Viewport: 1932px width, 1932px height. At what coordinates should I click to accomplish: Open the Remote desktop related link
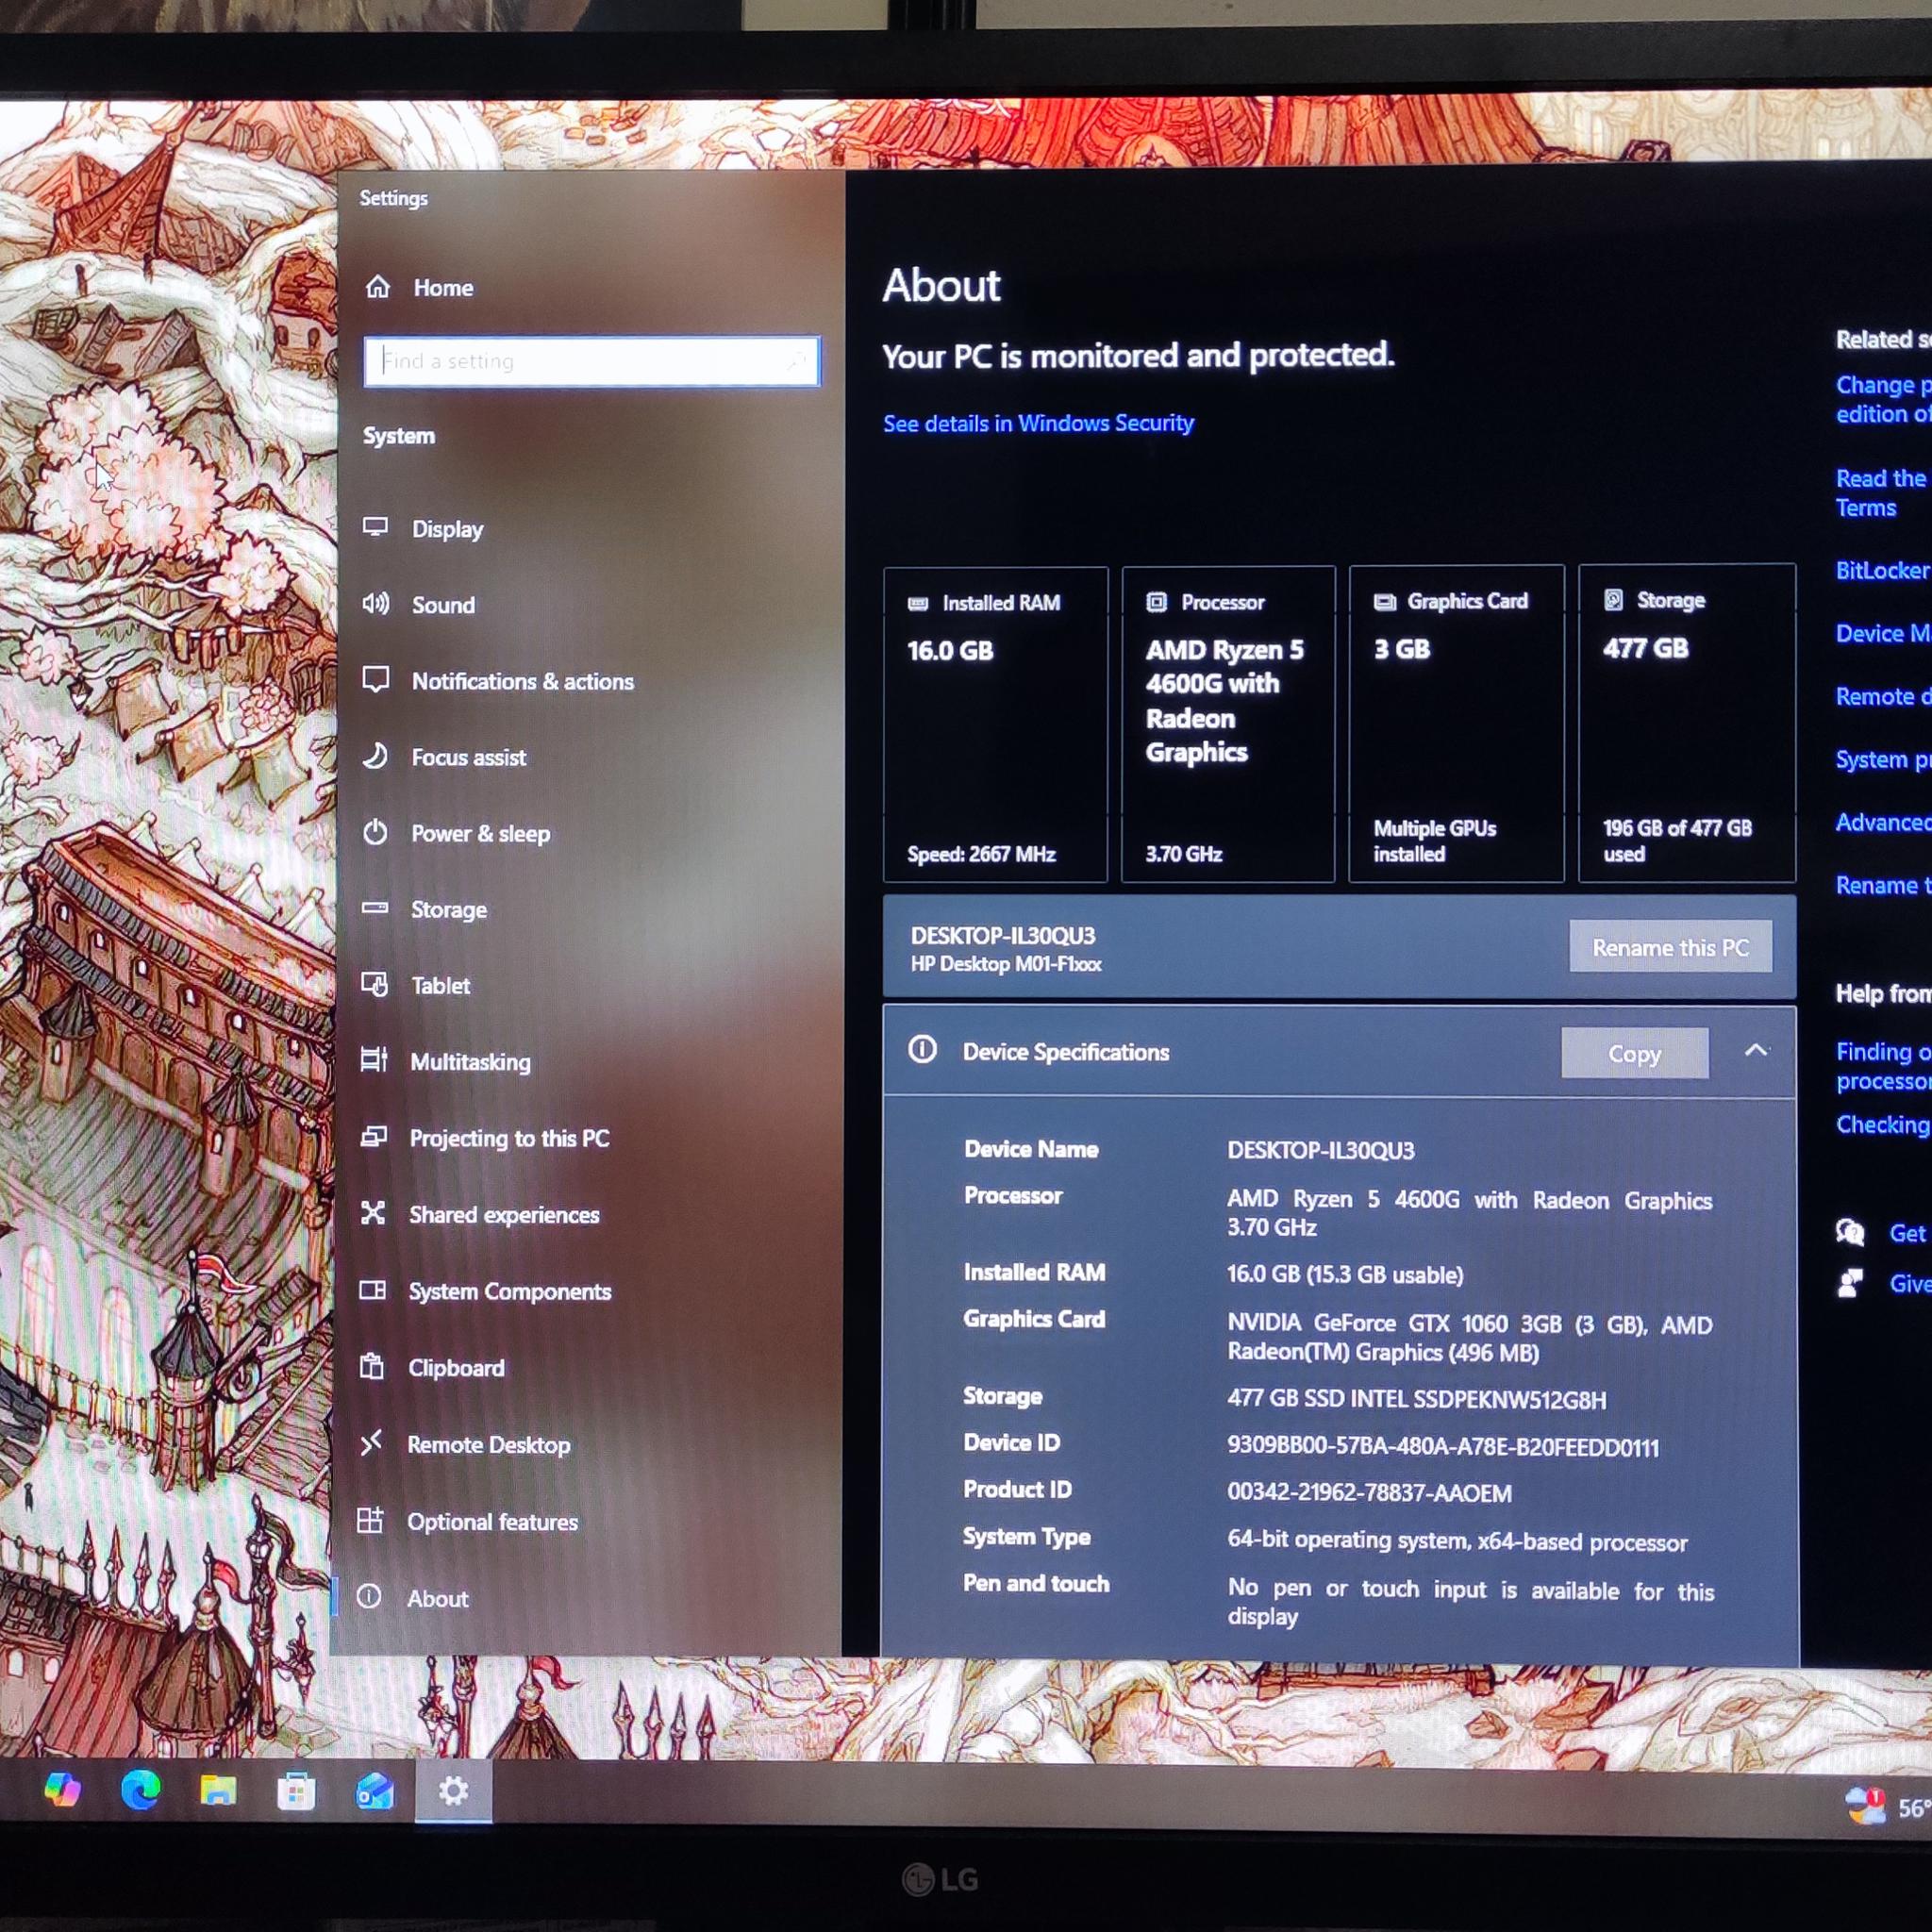[x=1882, y=696]
